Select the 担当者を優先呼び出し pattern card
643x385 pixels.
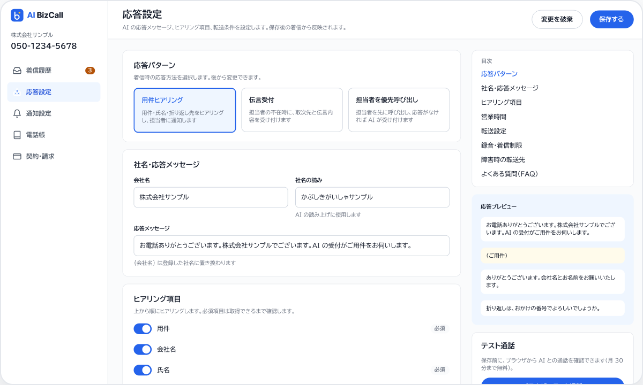coord(399,110)
